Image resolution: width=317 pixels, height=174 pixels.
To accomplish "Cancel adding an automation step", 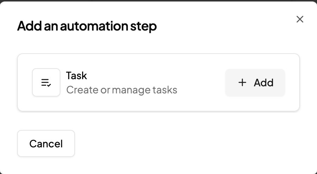I will (x=46, y=143).
